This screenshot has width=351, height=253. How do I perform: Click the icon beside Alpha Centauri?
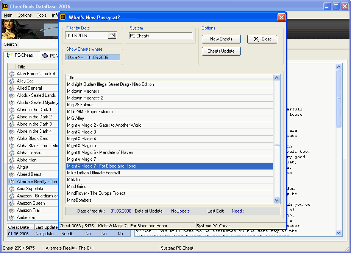point(11,153)
